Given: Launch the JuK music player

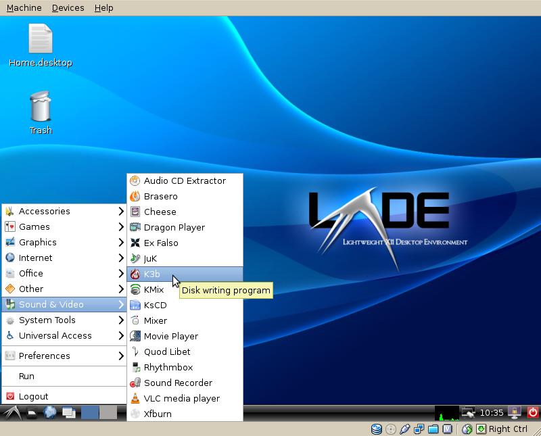Looking at the screenshot, I should click(x=185, y=258).
